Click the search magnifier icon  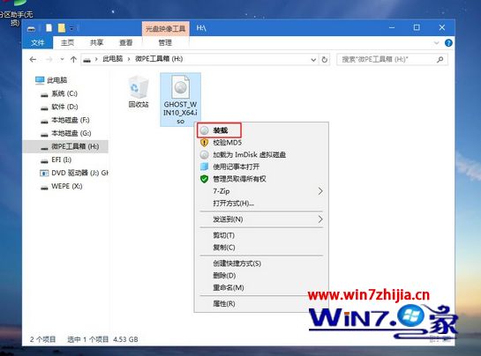click(440, 59)
